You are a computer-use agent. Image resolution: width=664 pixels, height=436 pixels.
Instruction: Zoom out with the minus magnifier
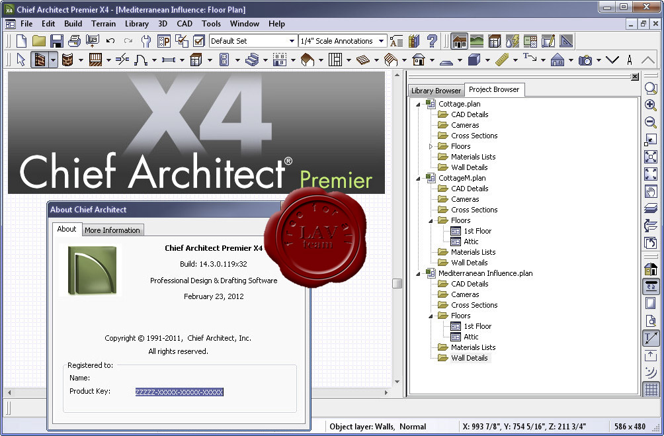click(x=651, y=122)
